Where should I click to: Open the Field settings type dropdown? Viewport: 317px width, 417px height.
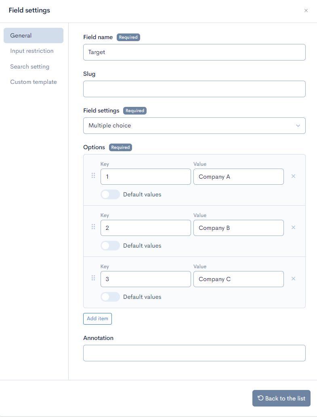click(194, 125)
